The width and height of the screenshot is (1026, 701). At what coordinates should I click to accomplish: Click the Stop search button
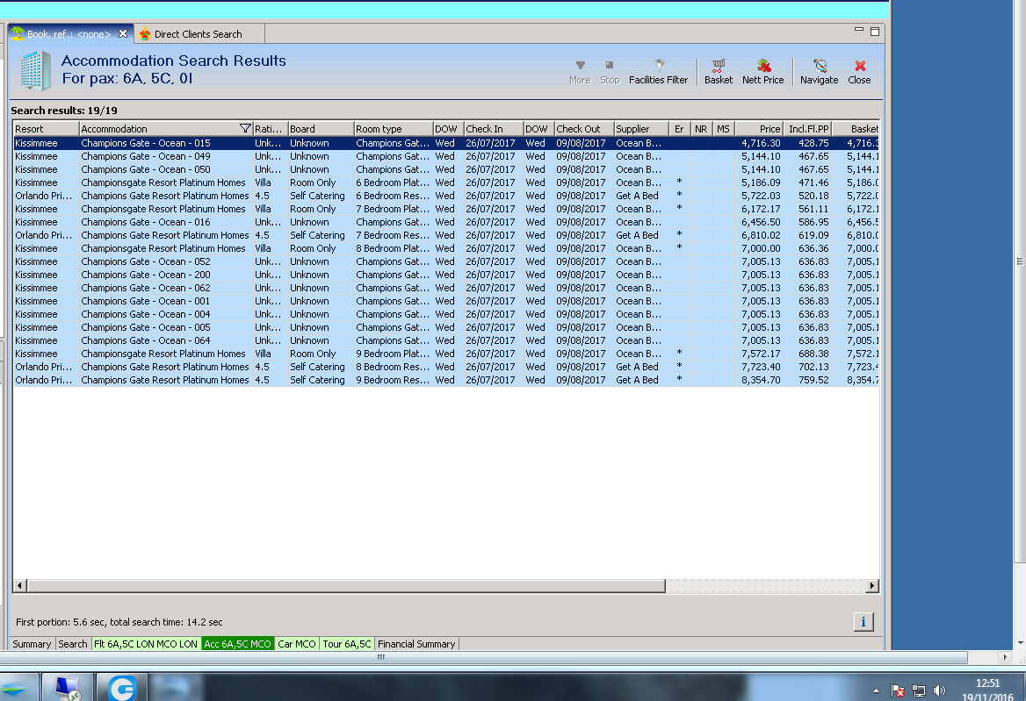coord(610,72)
